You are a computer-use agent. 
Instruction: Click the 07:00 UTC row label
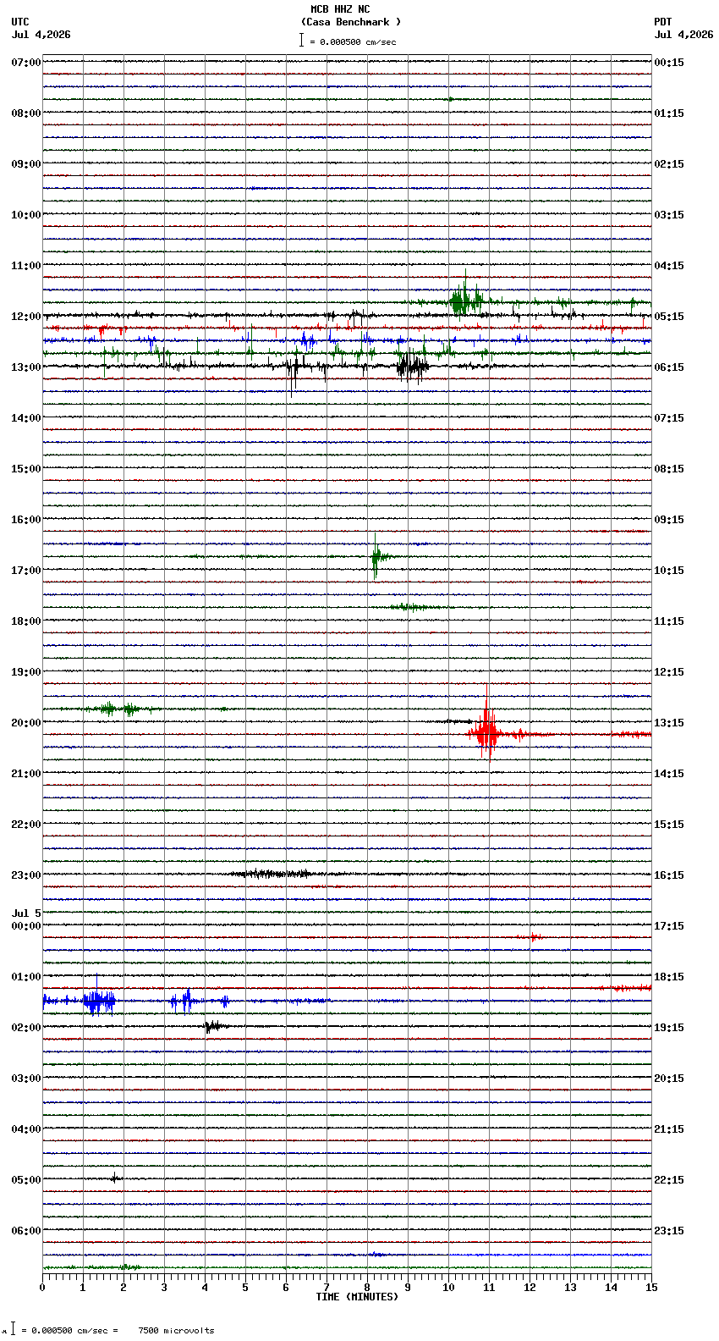[x=26, y=63]
